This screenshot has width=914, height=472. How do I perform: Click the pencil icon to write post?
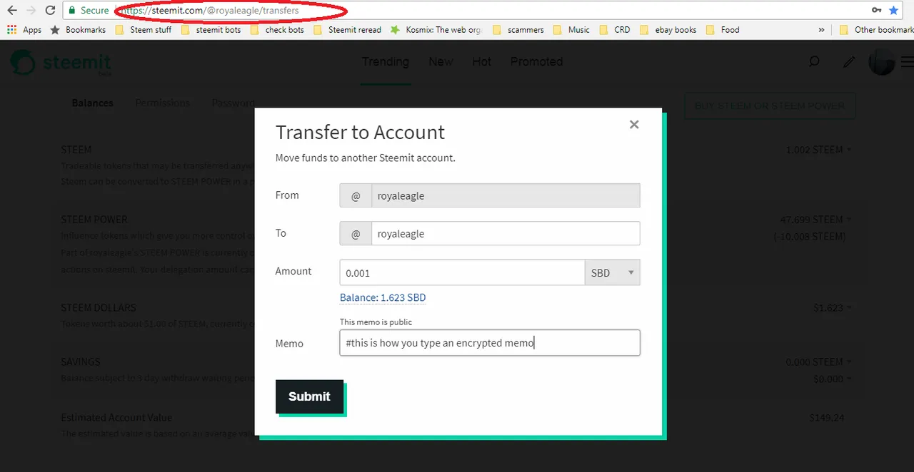pos(848,62)
